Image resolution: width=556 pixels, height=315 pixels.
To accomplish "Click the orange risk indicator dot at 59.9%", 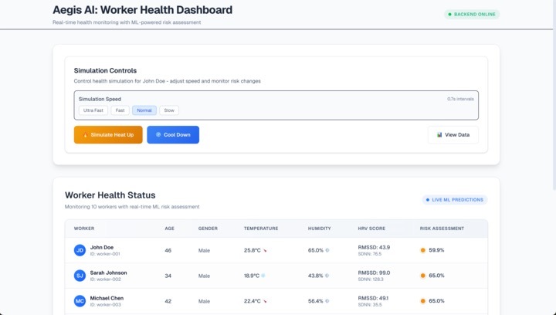I will 422,250.
